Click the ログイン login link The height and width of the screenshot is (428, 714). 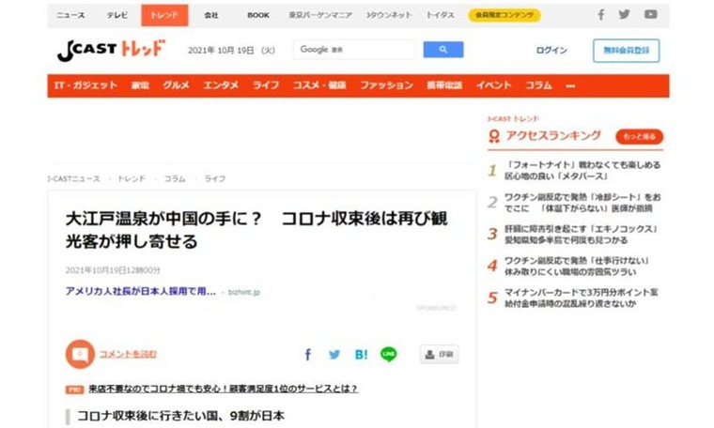551,51
